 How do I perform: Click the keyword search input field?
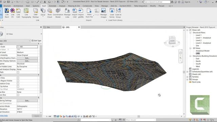click(x=157, y=2)
